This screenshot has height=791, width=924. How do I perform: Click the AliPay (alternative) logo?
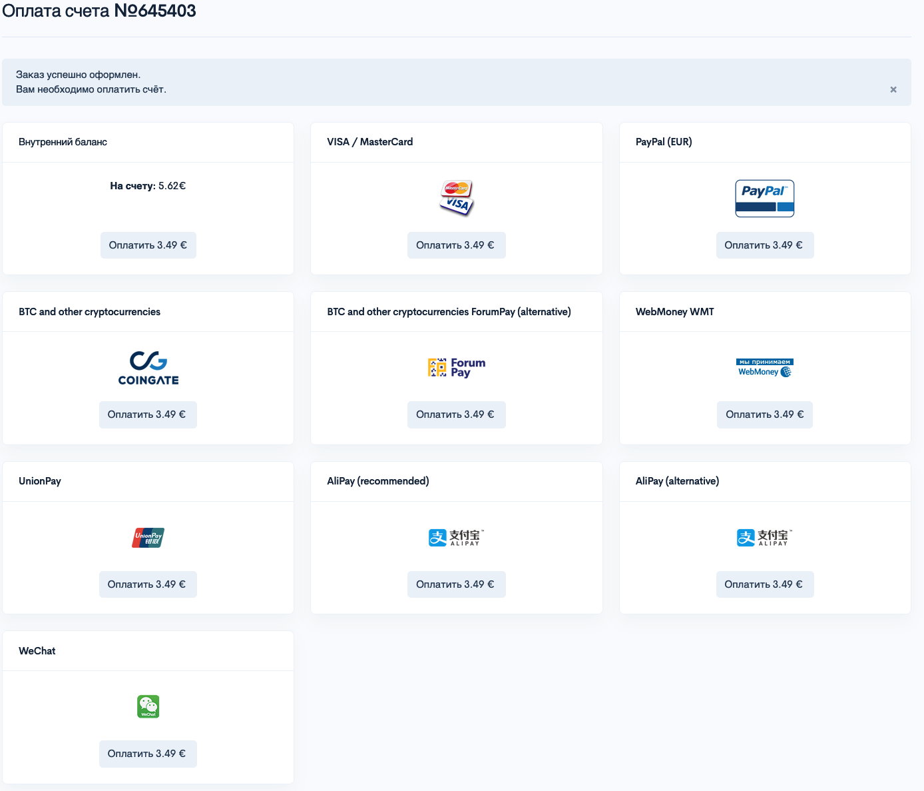tap(764, 538)
